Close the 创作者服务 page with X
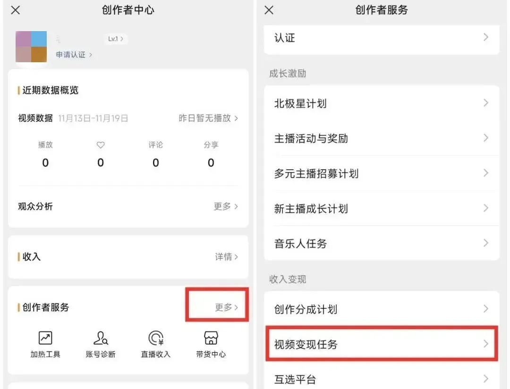This screenshot has width=510, height=389. 269,10
